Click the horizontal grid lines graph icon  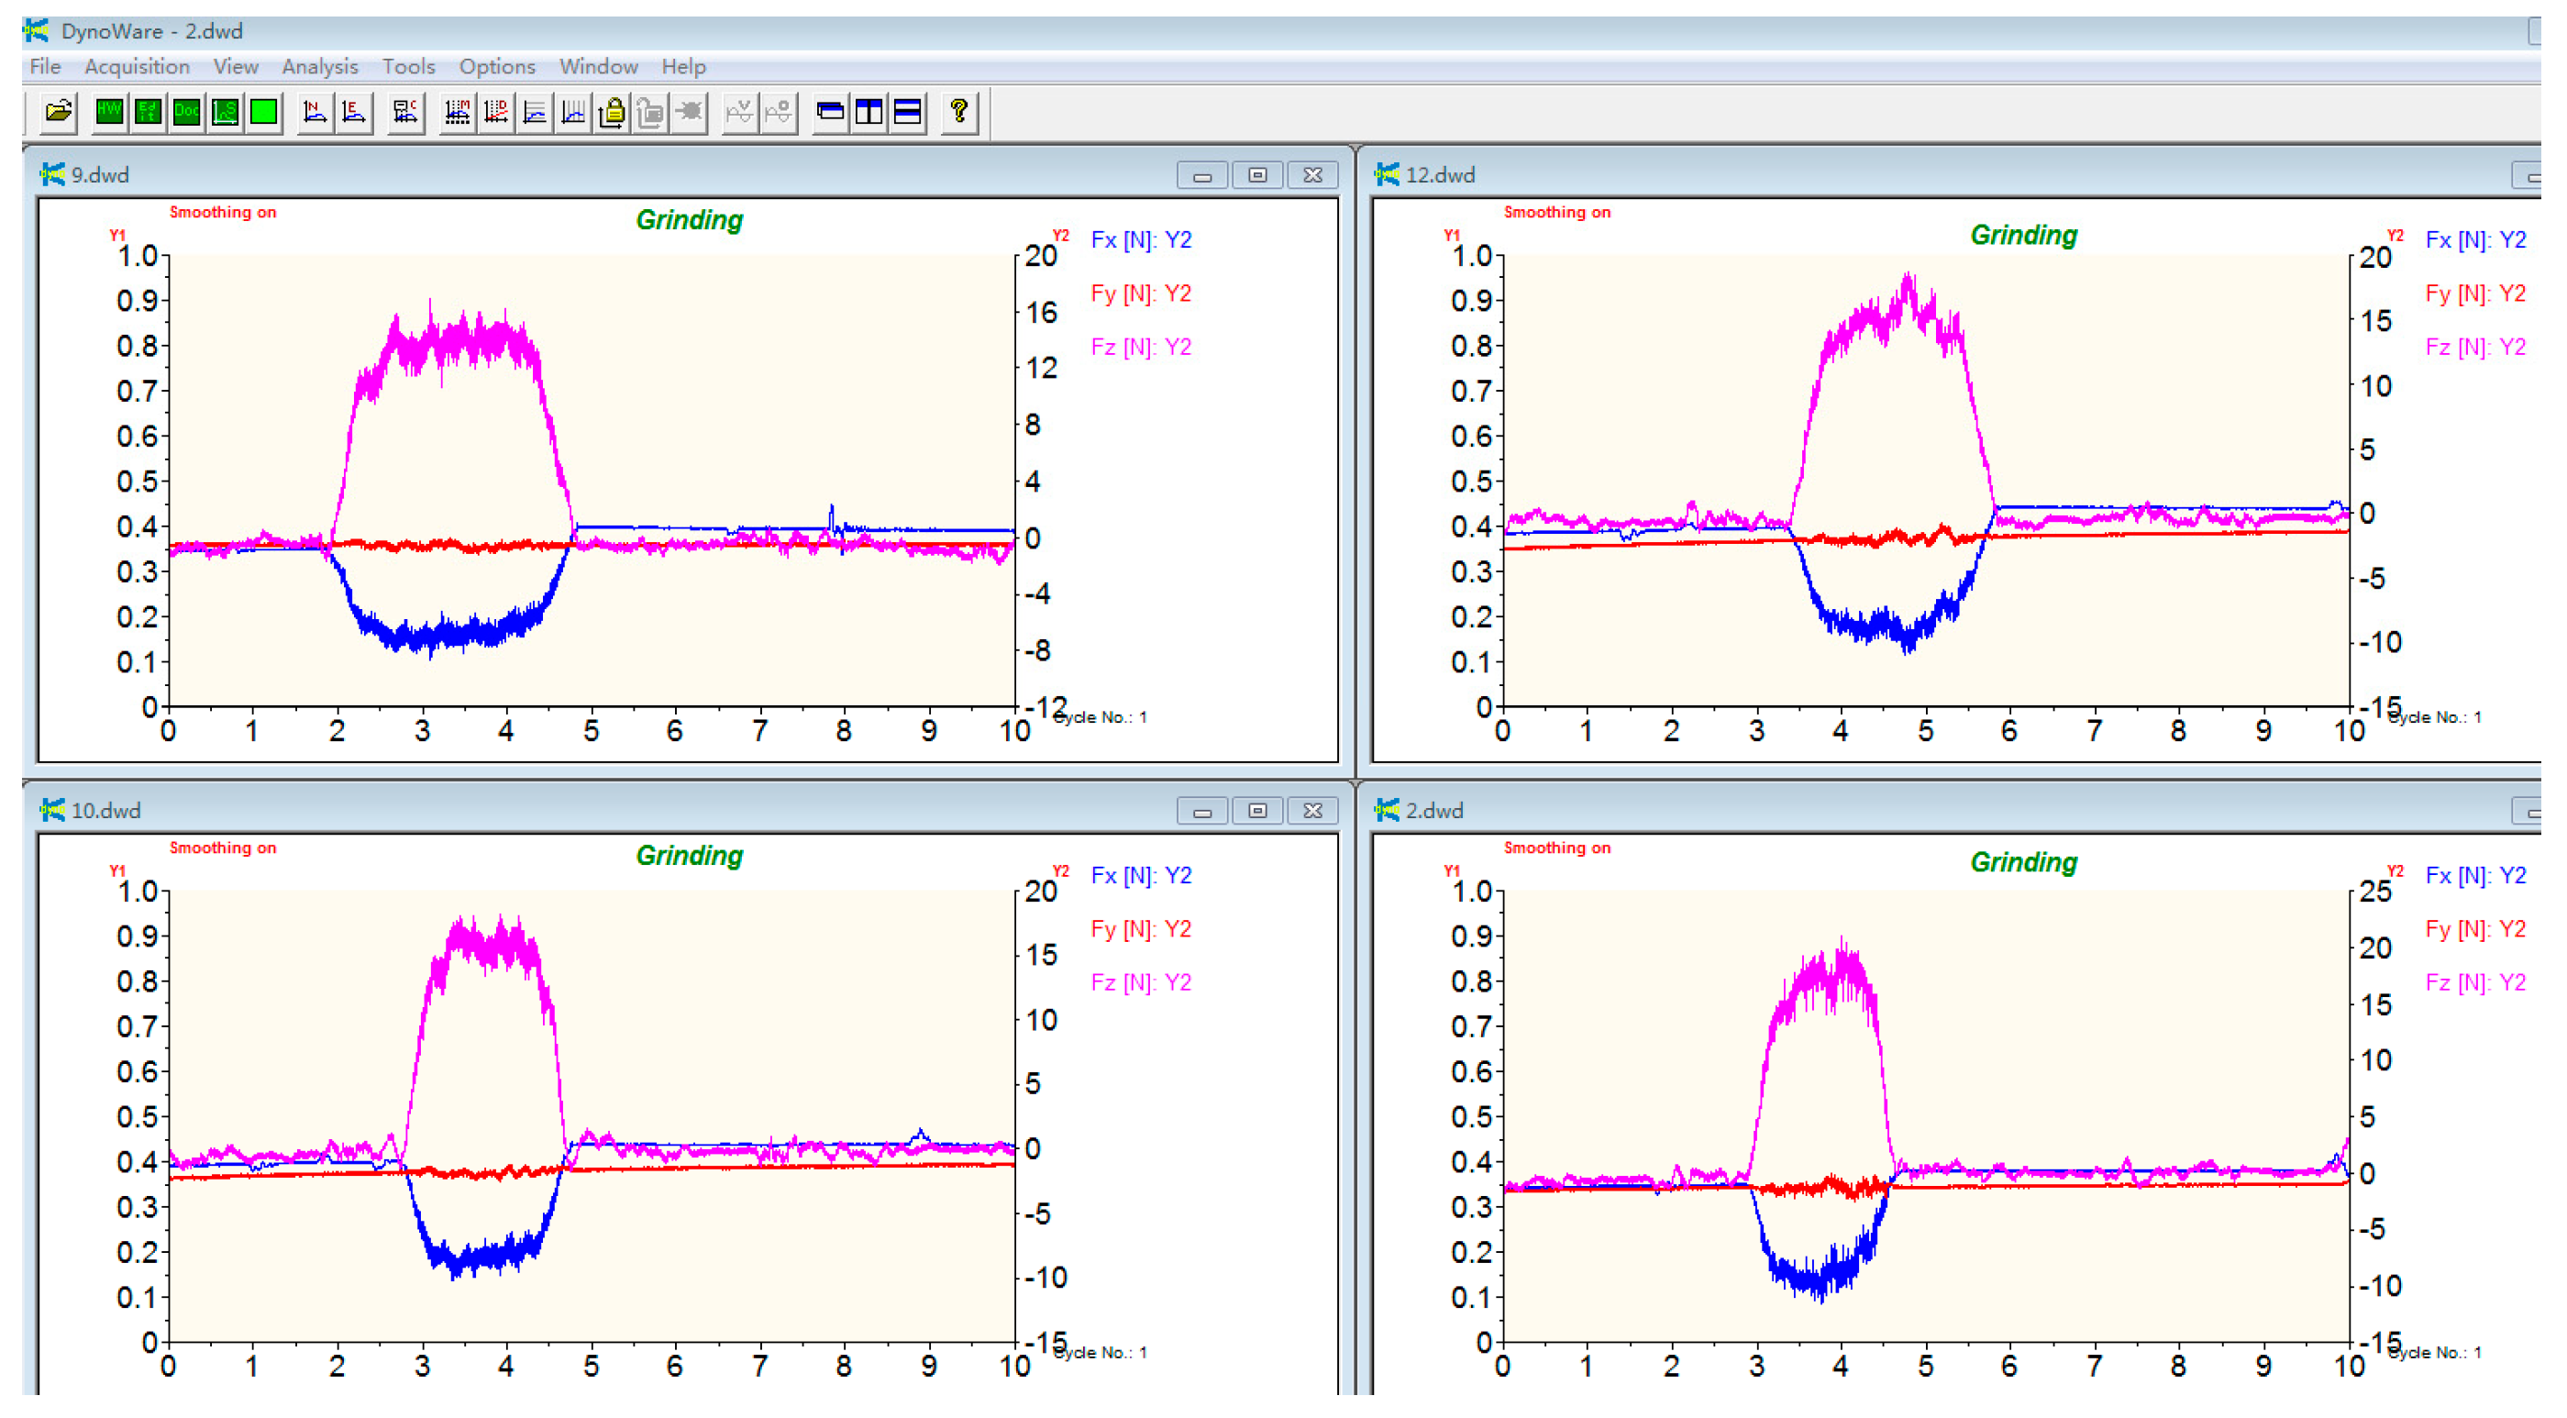pos(535,112)
